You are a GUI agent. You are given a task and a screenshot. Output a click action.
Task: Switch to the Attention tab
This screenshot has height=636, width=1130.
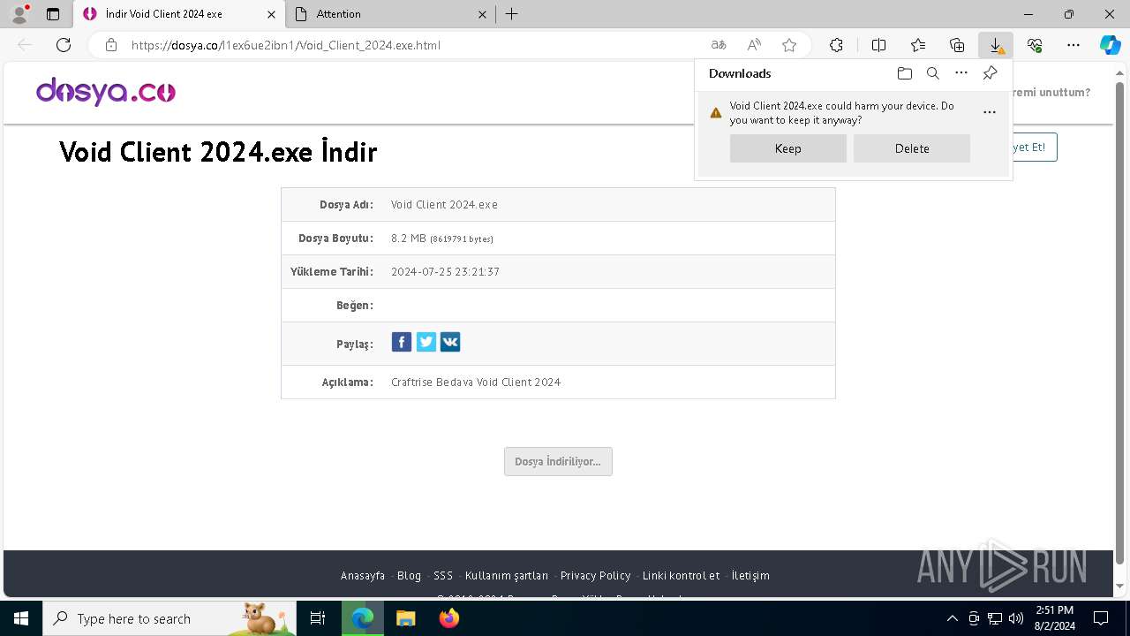coord(393,14)
